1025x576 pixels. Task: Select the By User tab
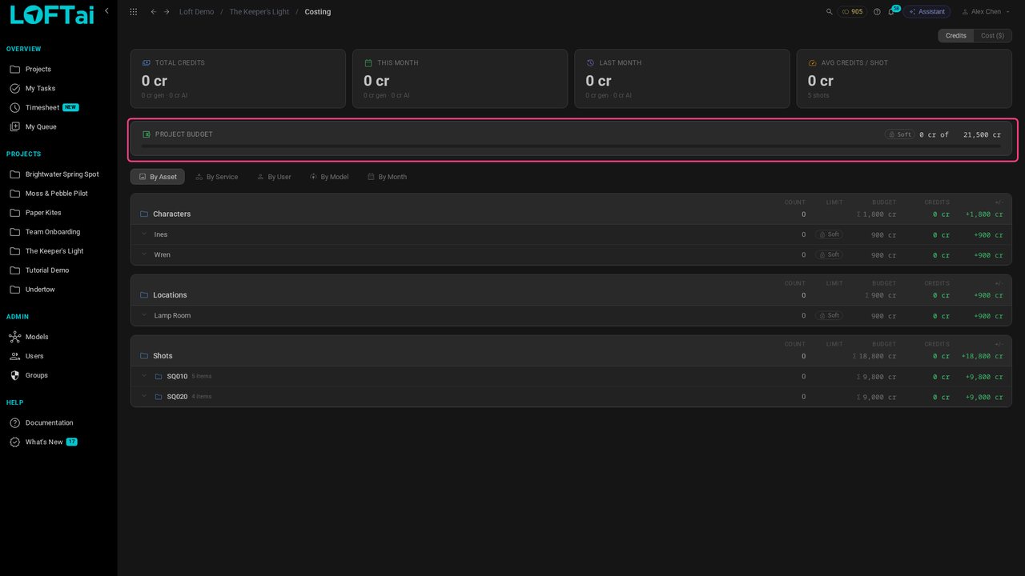pos(274,177)
